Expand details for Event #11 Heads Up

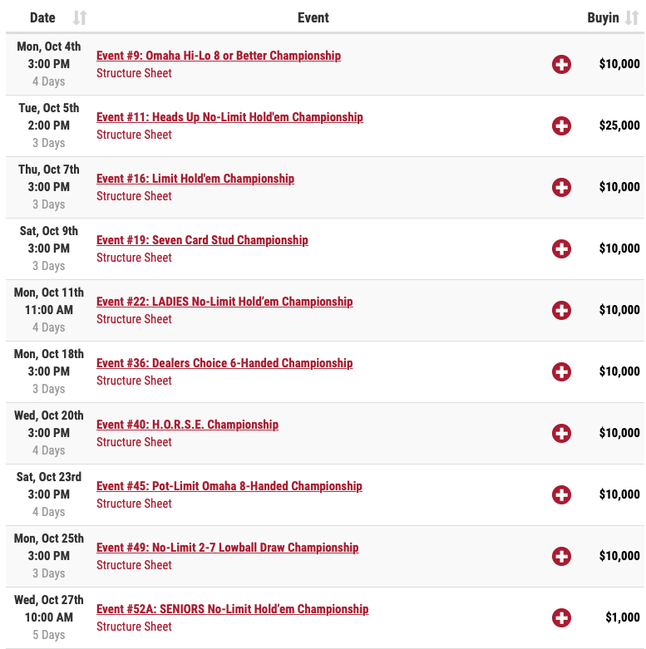pyautogui.click(x=561, y=125)
